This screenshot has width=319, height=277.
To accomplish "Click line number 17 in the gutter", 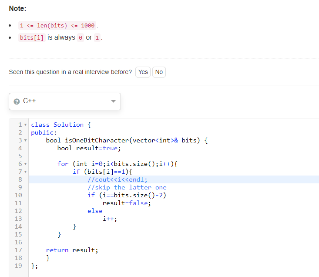I will (18, 250).
